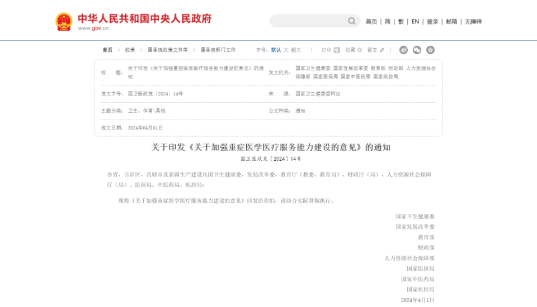The width and height of the screenshot is (537, 307).
Task: Switch to Simplified Chinese (简)
Action: click(387, 22)
